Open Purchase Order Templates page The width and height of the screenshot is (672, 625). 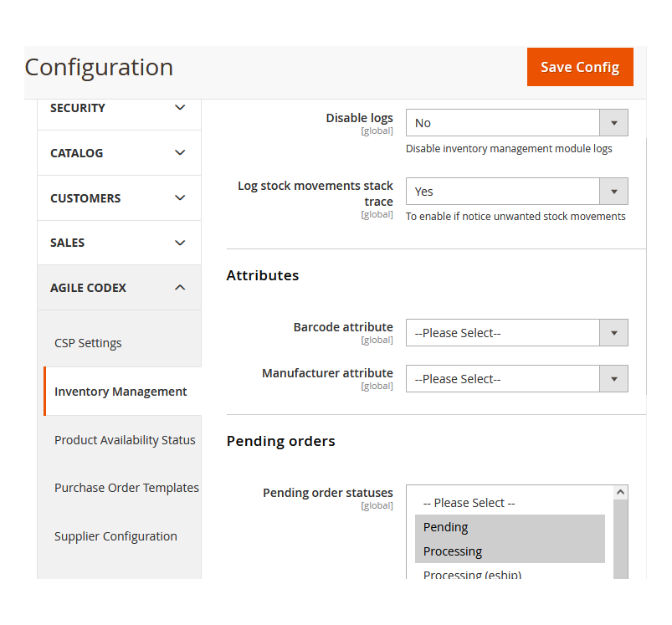[x=126, y=488]
